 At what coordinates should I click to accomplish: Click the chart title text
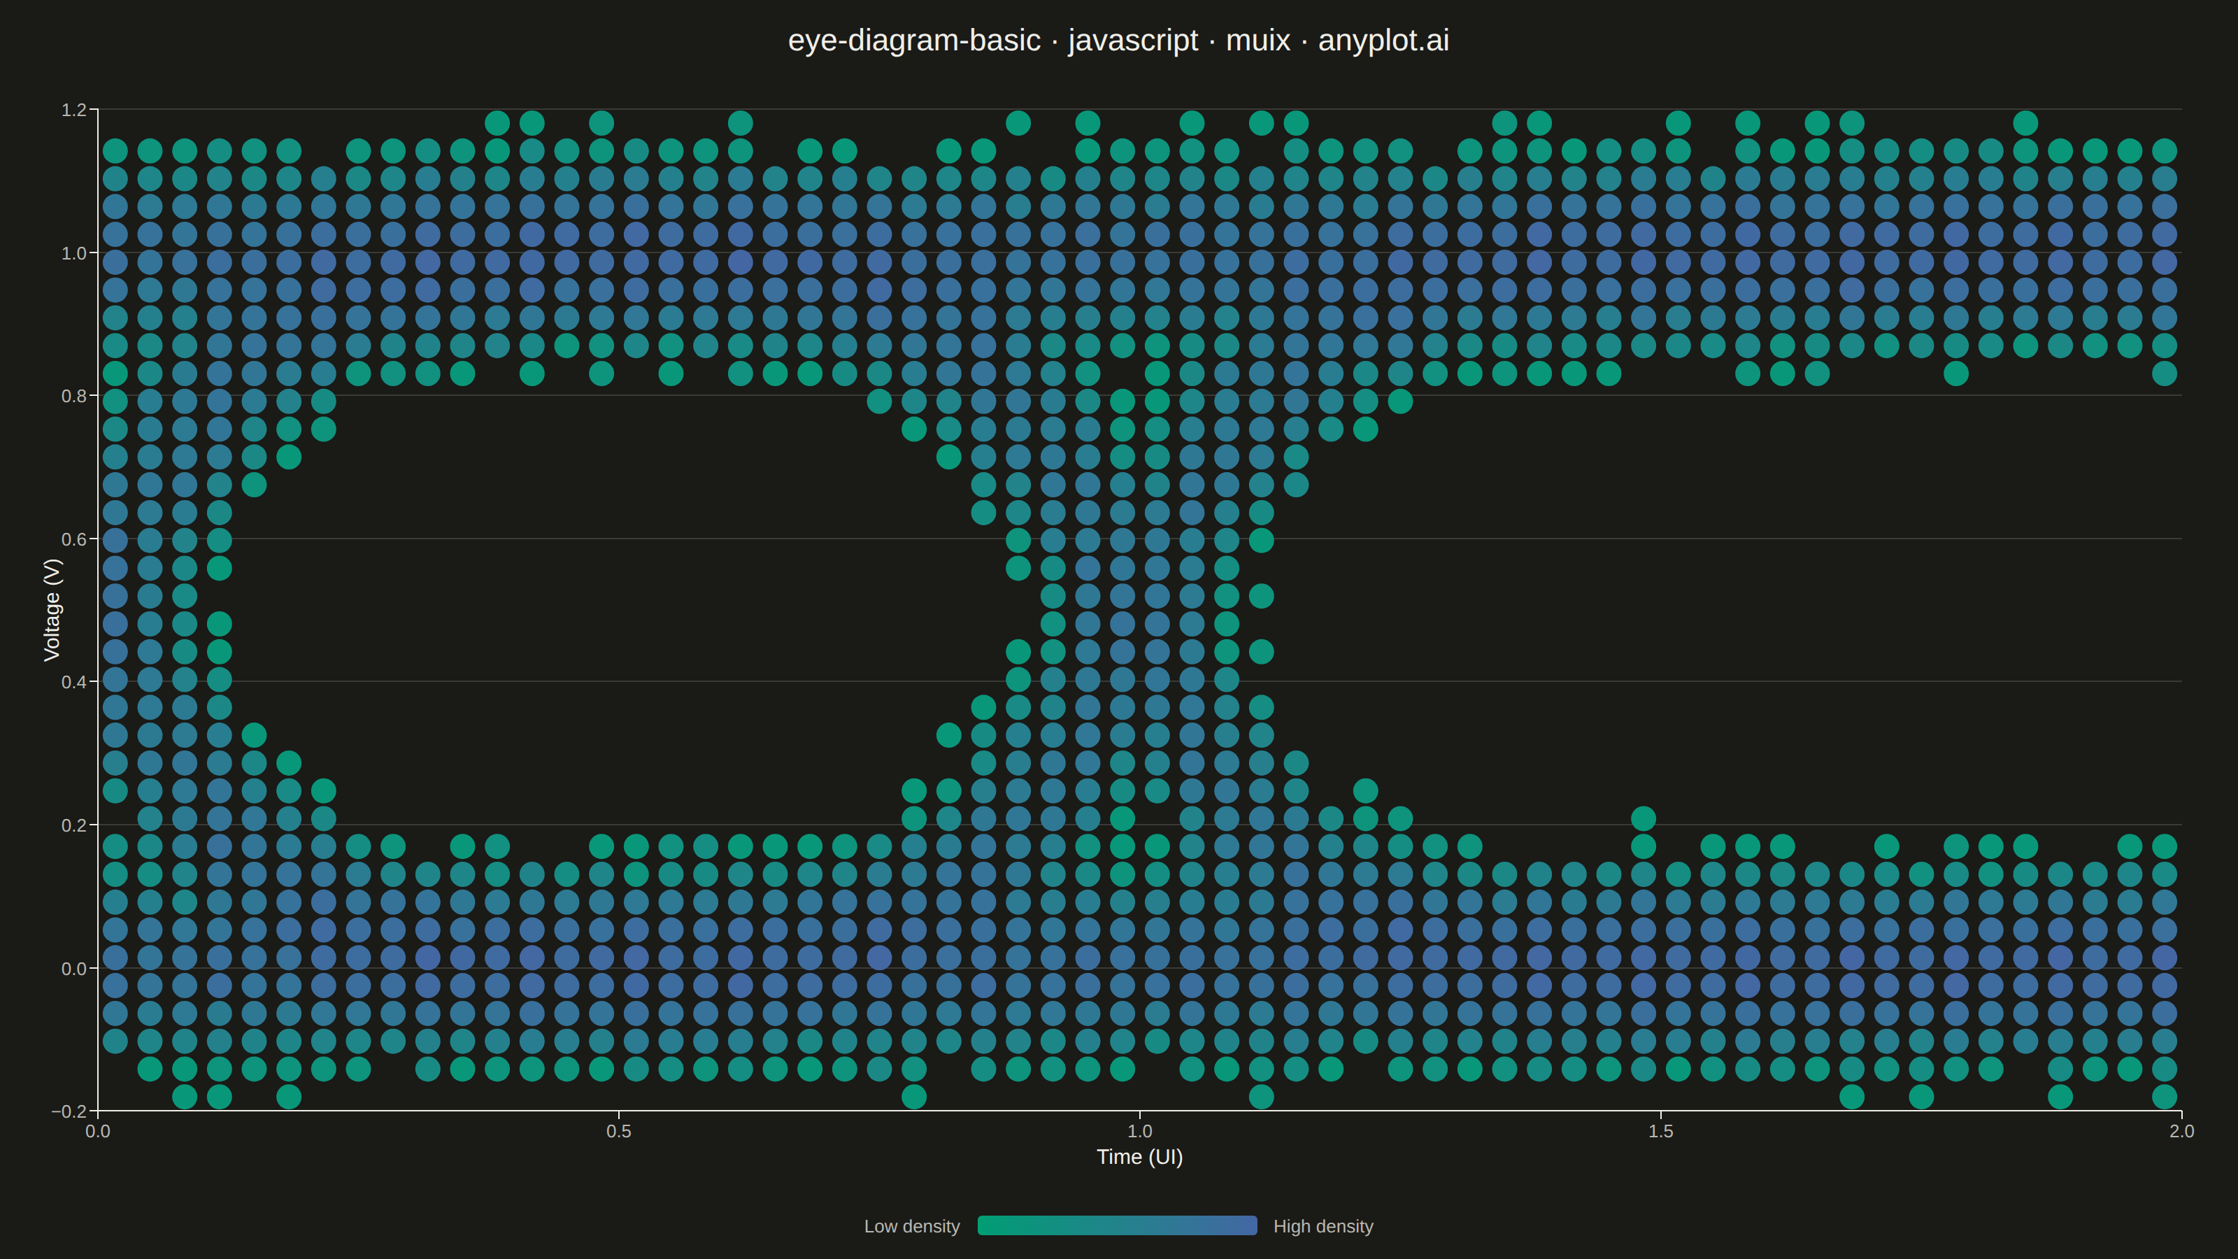click(1118, 40)
